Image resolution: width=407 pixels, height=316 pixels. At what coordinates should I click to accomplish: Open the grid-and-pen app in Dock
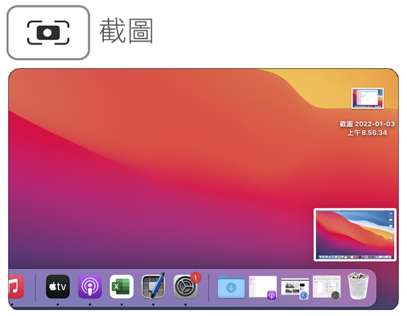(153, 286)
